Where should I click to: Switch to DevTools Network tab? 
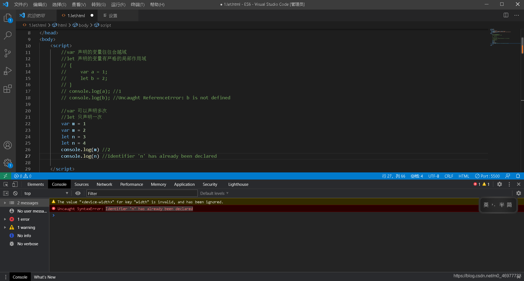point(104,184)
